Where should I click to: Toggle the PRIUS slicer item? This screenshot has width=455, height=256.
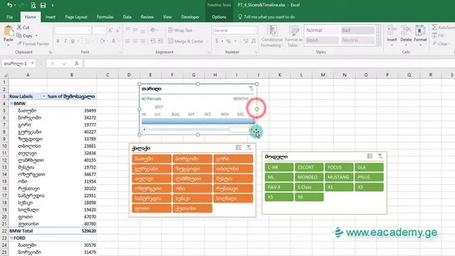[369, 177]
